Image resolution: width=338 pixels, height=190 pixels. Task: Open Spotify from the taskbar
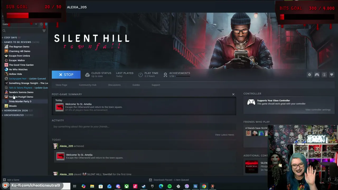pos(170,186)
